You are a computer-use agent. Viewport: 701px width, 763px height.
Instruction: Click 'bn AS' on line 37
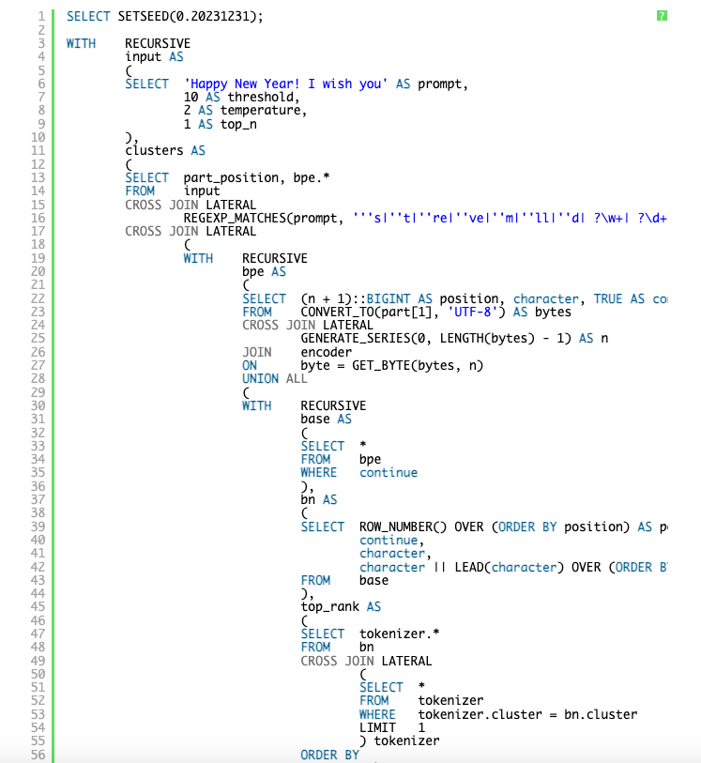(319, 499)
